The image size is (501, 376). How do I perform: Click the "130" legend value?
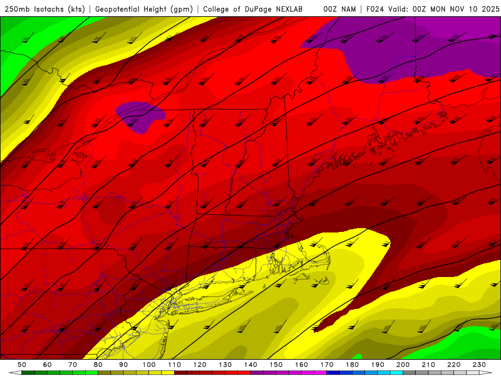coord(225,365)
